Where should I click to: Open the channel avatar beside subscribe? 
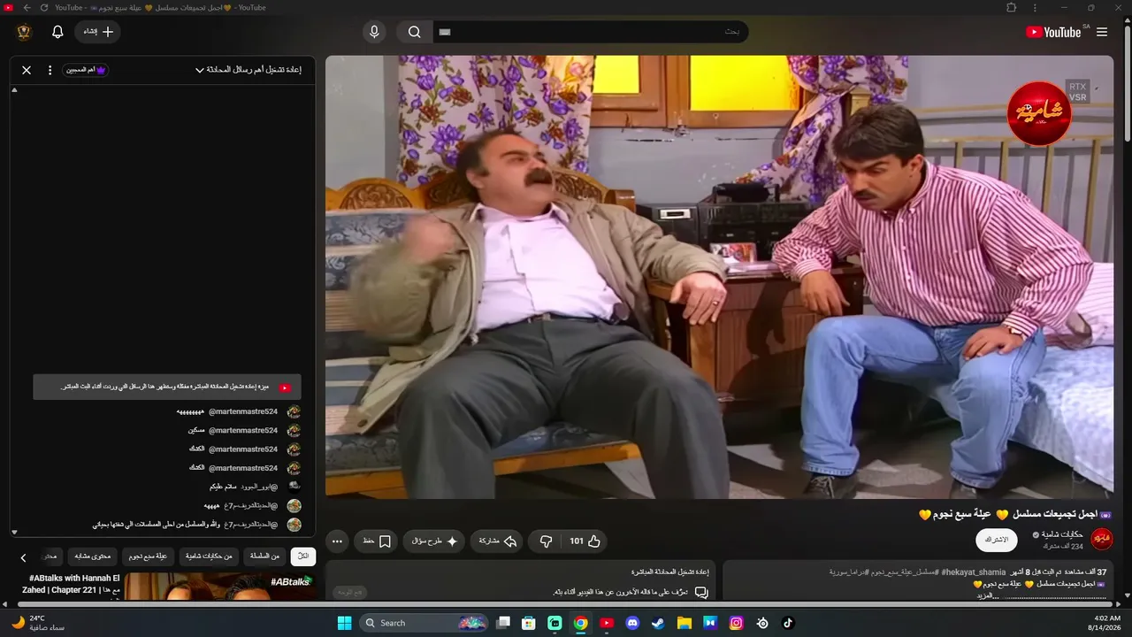click(x=1102, y=539)
